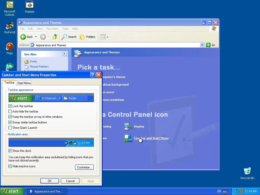The height and width of the screenshot is (195, 260).
Task: Open the Back button history dropdown arrow
Action: click(x=36, y=37)
